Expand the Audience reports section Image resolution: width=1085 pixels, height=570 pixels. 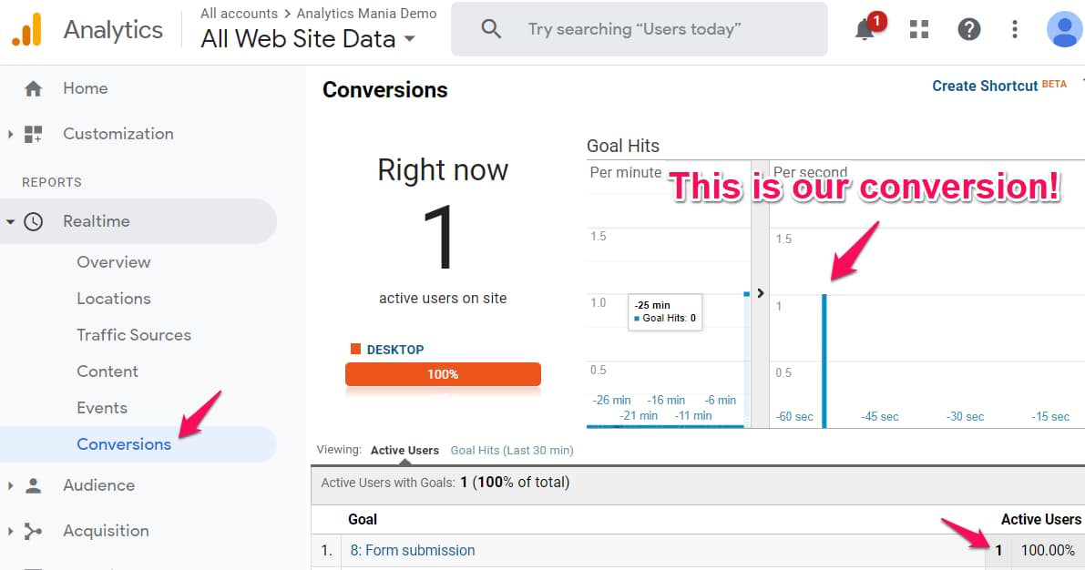click(10, 485)
